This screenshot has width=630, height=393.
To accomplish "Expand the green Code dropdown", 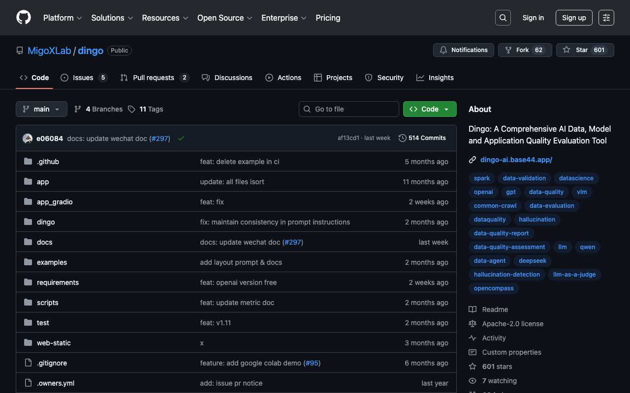I will [430, 109].
